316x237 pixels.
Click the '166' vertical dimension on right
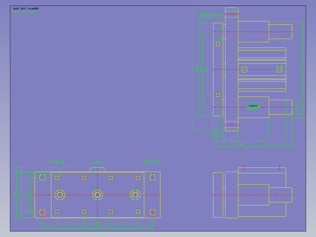click(301, 70)
